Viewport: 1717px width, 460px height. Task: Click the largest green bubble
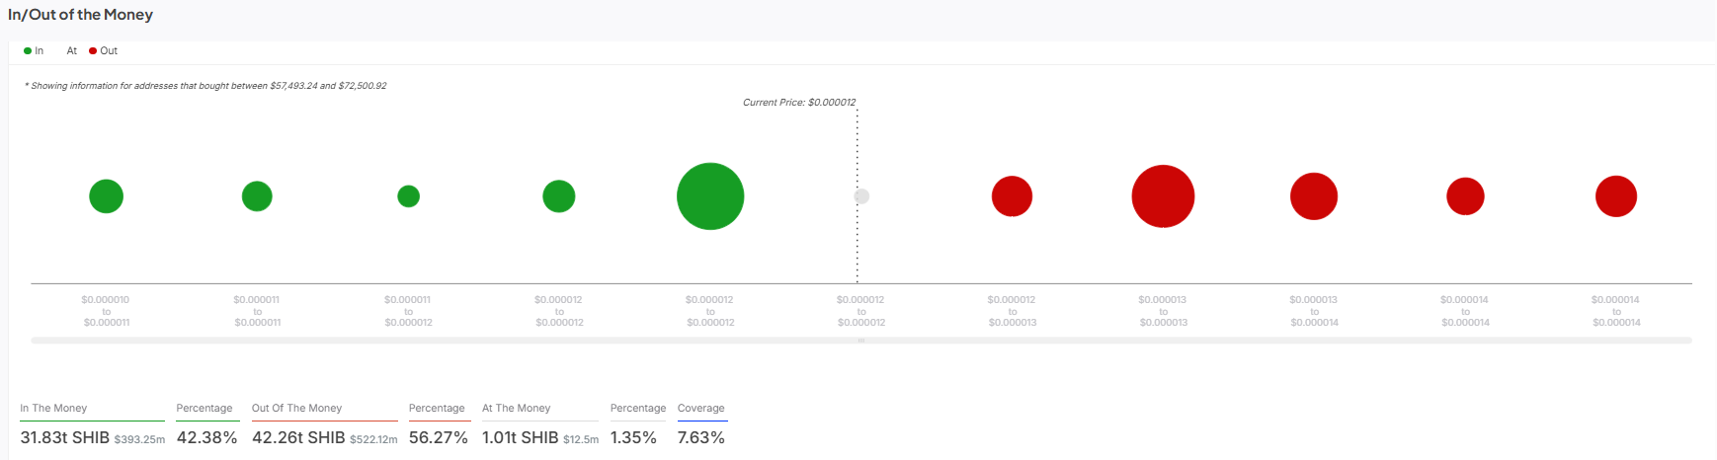click(709, 196)
